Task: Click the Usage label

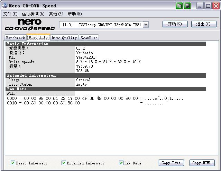Action: click(15, 80)
